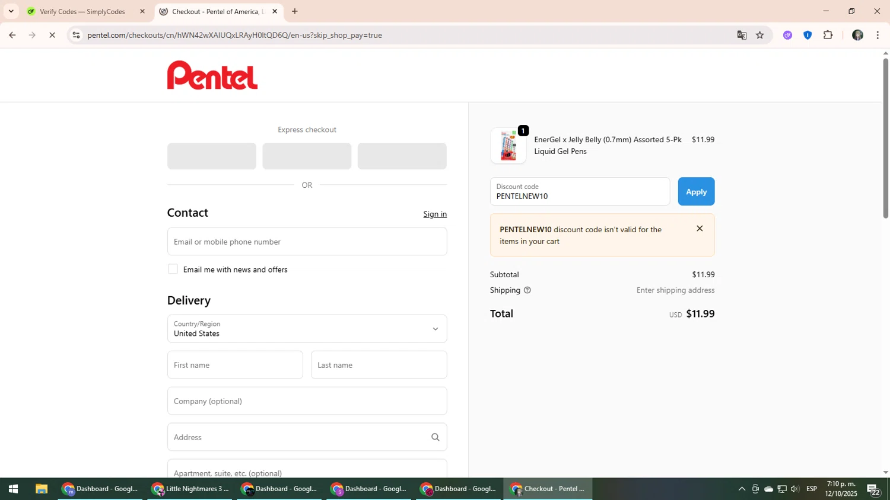Close the Checkout Pentel tab
890x500 pixels.
(x=275, y=11)
